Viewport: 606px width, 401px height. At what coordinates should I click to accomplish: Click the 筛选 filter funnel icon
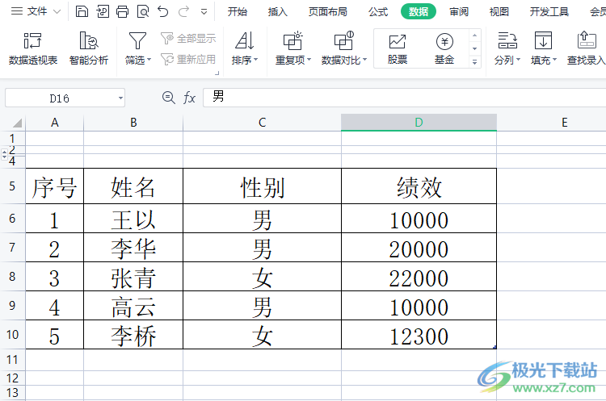click(x=137, y=41)
